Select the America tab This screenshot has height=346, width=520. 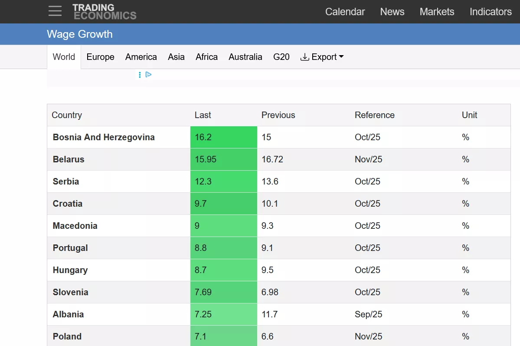tap(141, 57)
